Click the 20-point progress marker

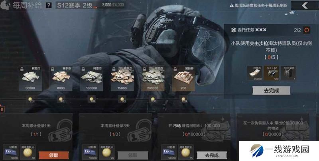(x=30, y=99)
